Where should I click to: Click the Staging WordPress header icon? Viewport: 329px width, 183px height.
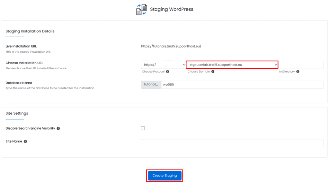(142, 9)
